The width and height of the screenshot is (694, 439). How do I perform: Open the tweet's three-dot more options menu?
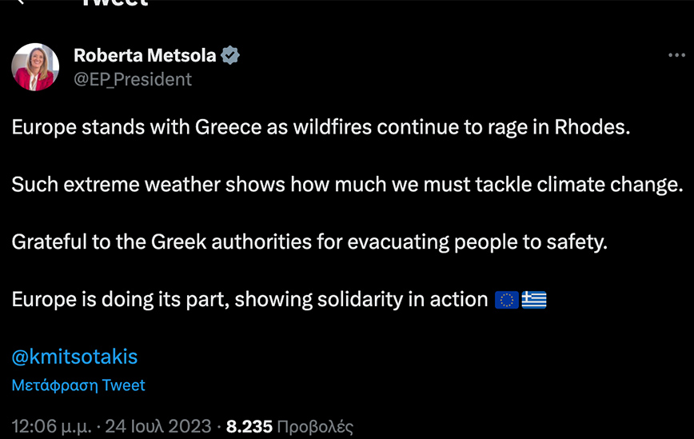(x=676, y=56)
